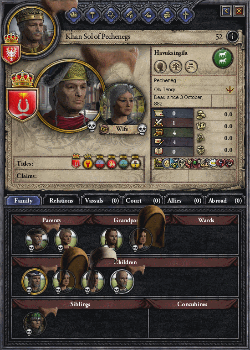The width and height of the screenshot is (250, 350).
Task: Click the family tree diagram icon
Action: tap(191, 67)
